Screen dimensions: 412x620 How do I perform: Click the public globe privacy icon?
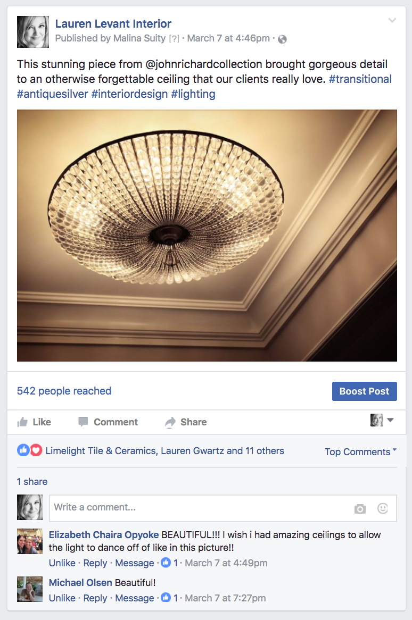point(282,39)
